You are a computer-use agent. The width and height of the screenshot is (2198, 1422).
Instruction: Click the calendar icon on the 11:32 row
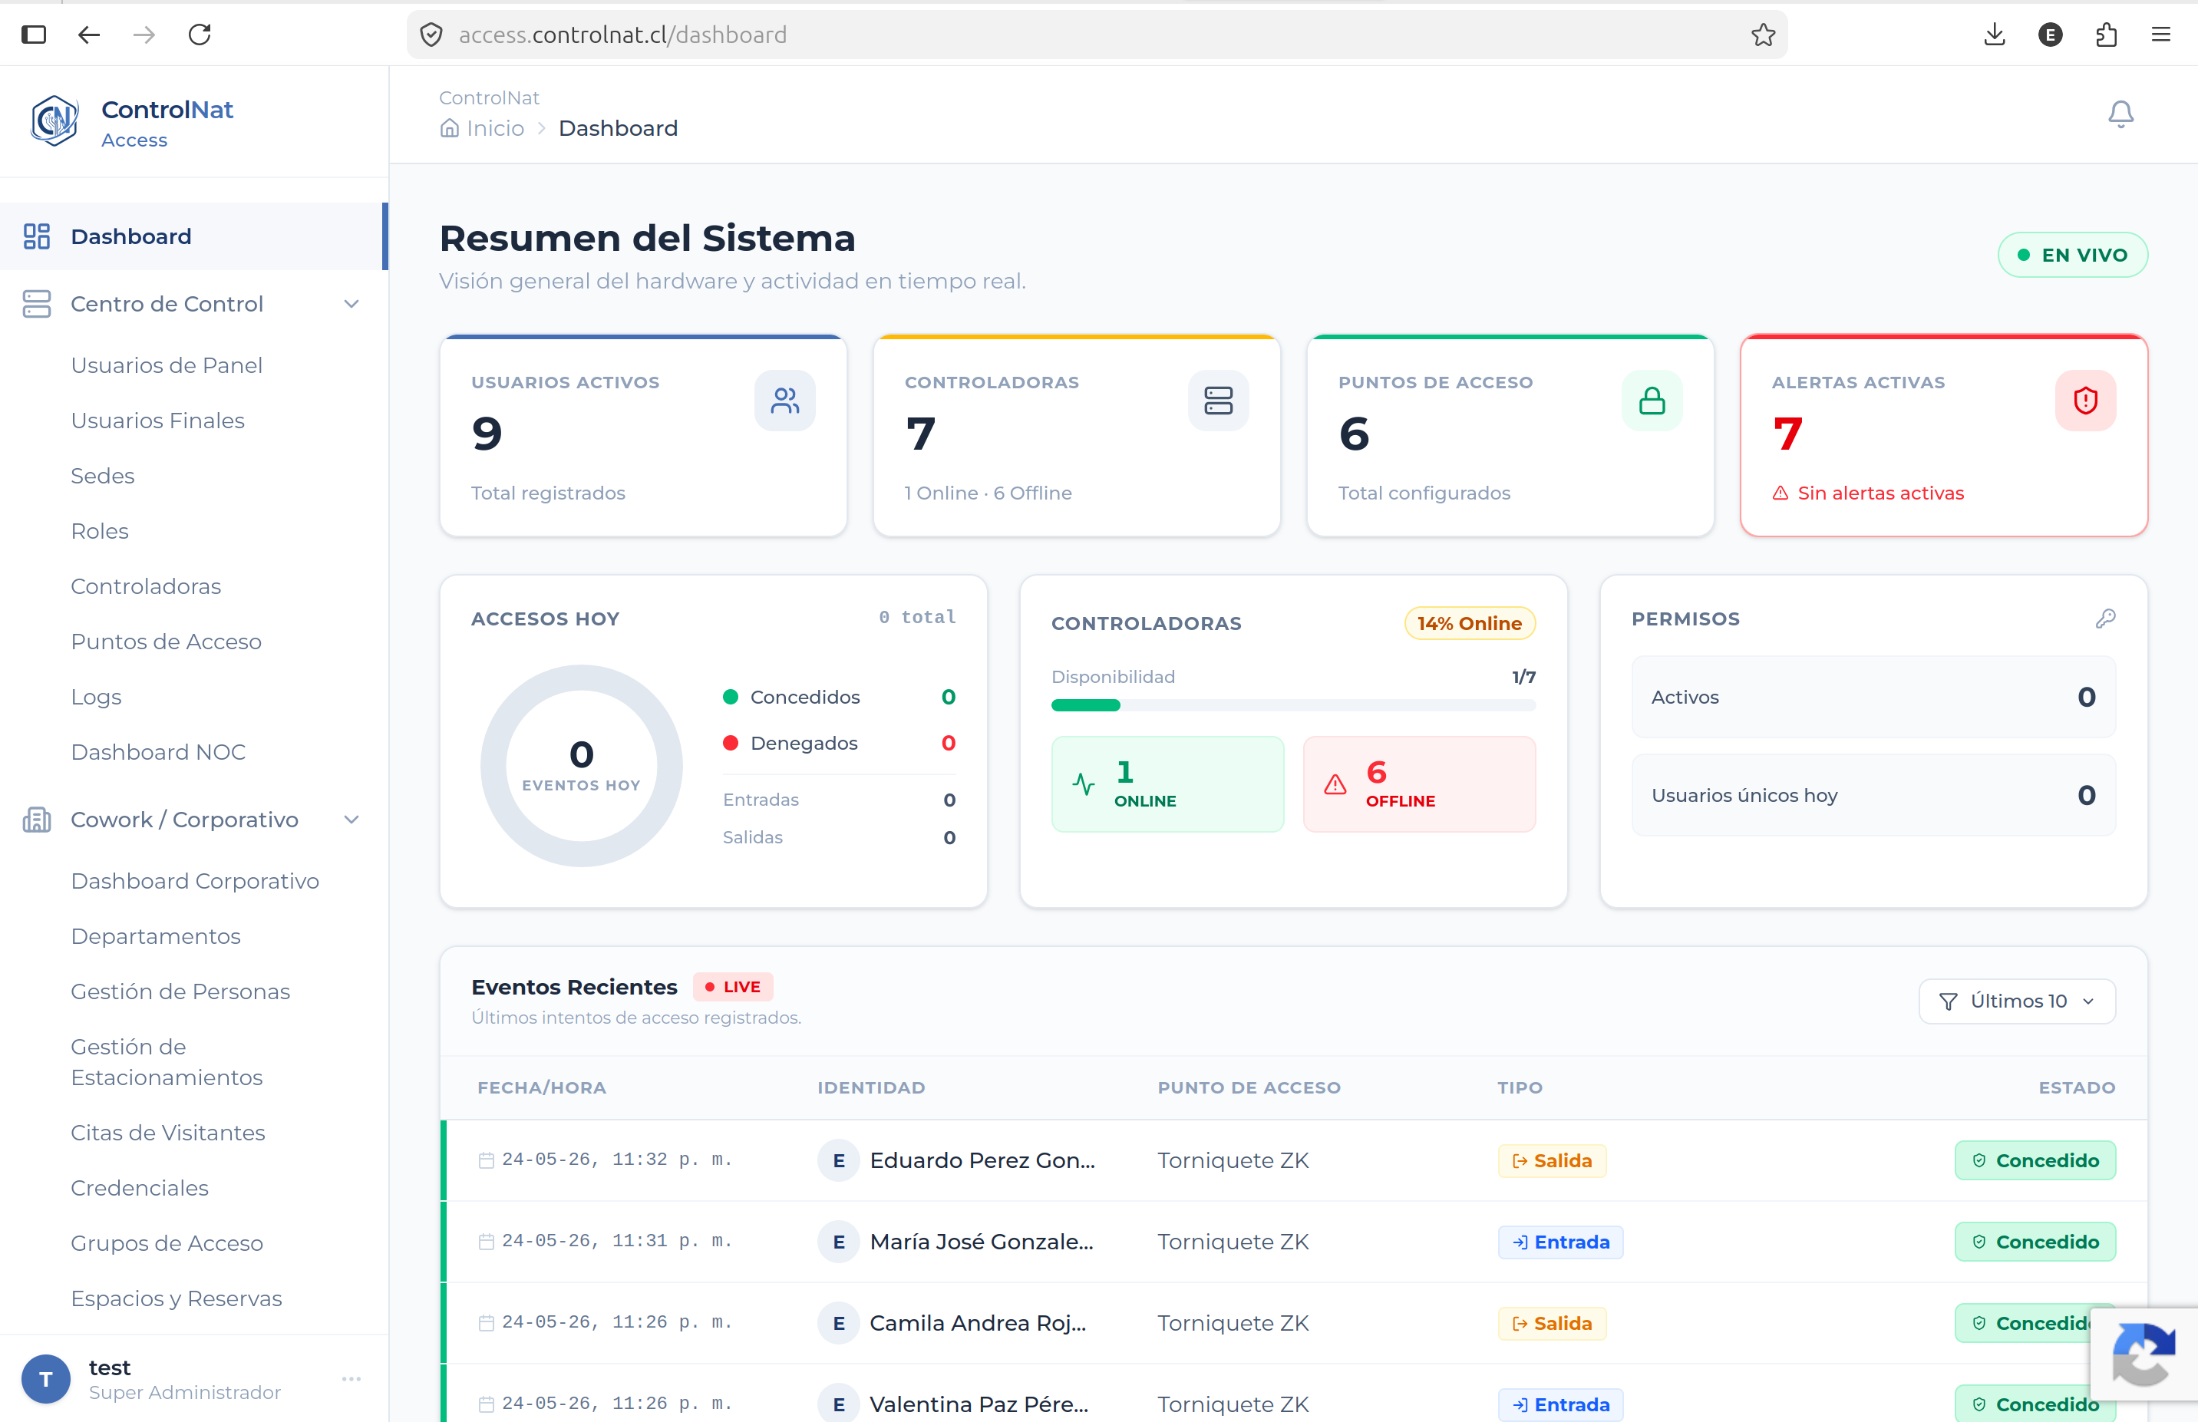coord(486,1160)
